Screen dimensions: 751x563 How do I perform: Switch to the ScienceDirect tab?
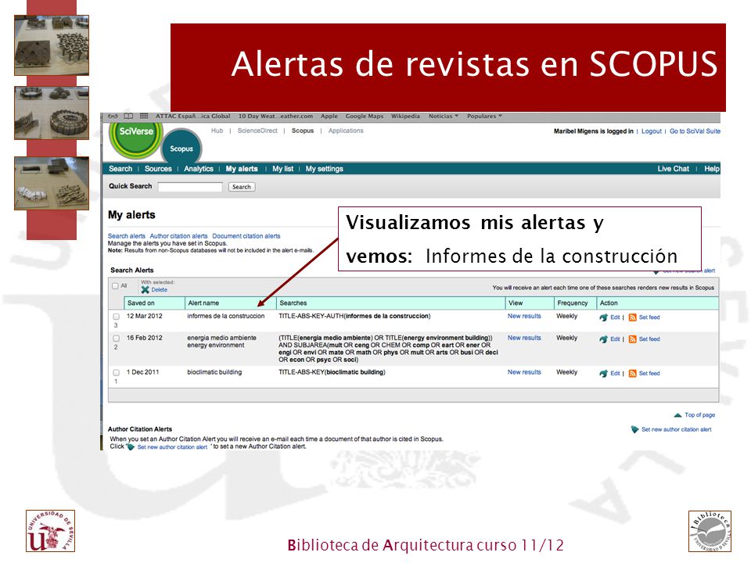tap(257, 131)
